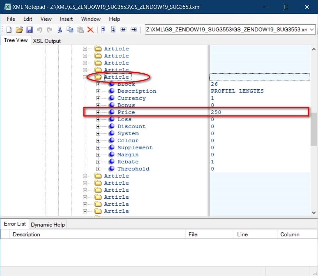318x276 pixels.
Task: Select the Threshold value 0
Action: click(212, 169)
